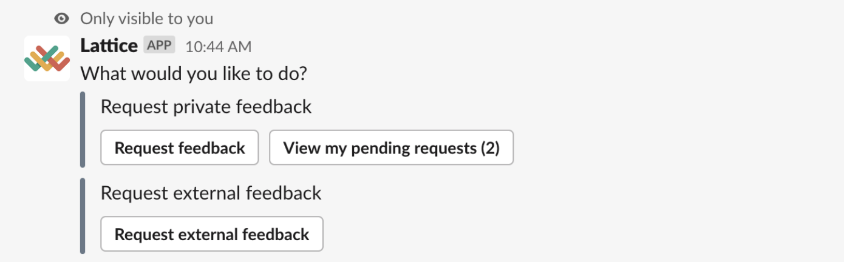Click the colorful woven Lattice logo mark
This screenshot has width=844, height=262.
tap(47, 59)
